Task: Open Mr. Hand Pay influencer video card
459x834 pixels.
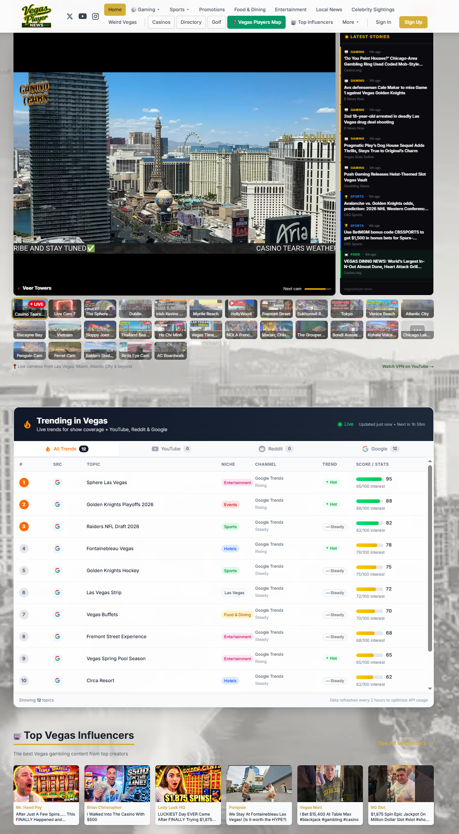Action: [x=46, y=795]
